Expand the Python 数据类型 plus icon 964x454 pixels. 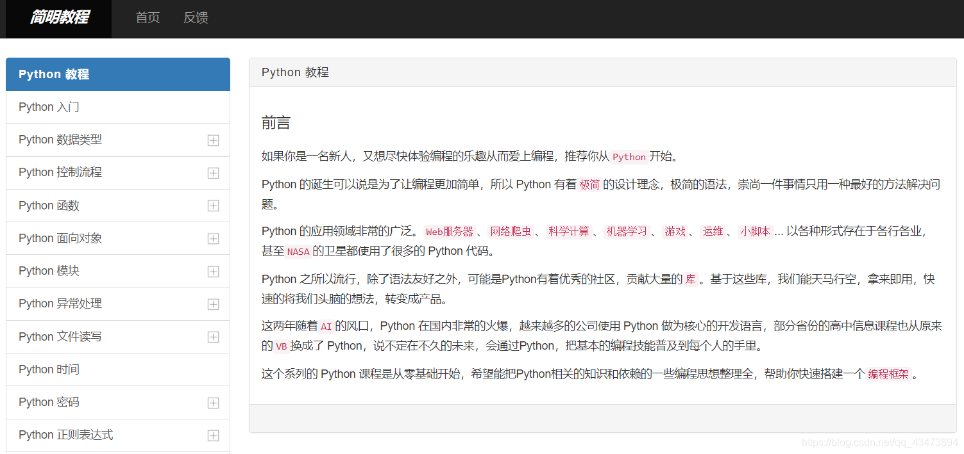coord(214,140)
